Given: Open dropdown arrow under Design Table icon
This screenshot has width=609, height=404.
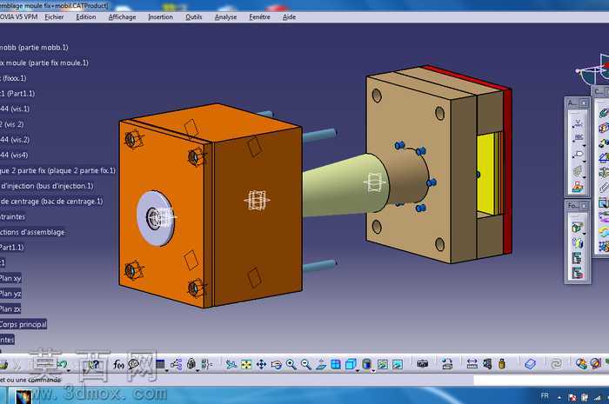Looking at the screenshot, I should coord(167,371).
